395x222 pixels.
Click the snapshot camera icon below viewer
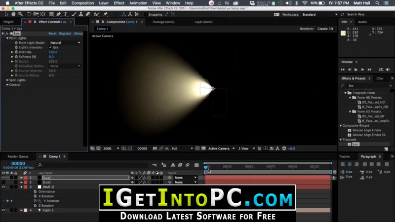[x=155, y=148]
